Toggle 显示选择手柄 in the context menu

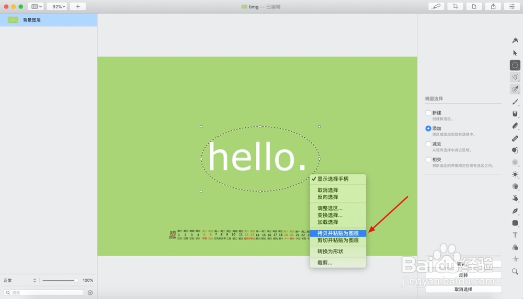tap(338, 179)
